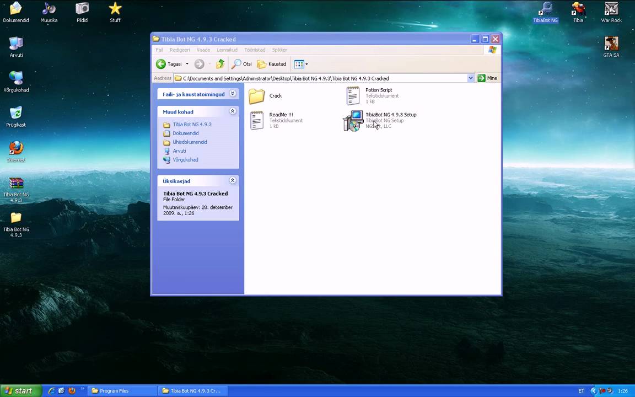Open the Tagasi history dropdown arrow
635x397 pixels.
pyautogui.click(x=187, y=64)
